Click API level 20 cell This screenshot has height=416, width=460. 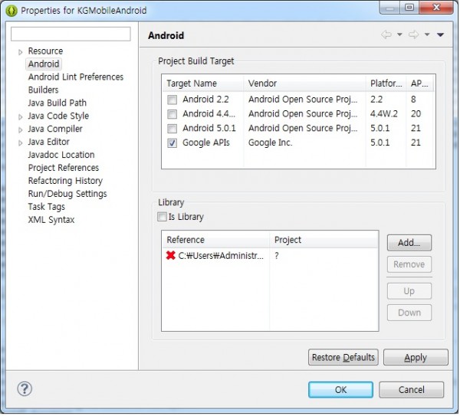pos(416,114)
